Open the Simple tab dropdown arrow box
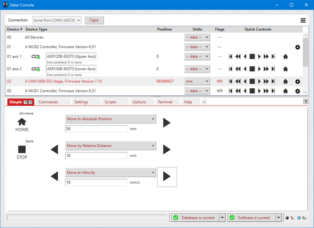 (26, 102)
